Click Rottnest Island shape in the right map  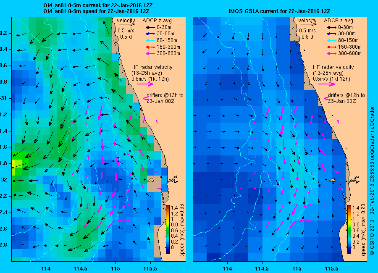click(333, 180)
